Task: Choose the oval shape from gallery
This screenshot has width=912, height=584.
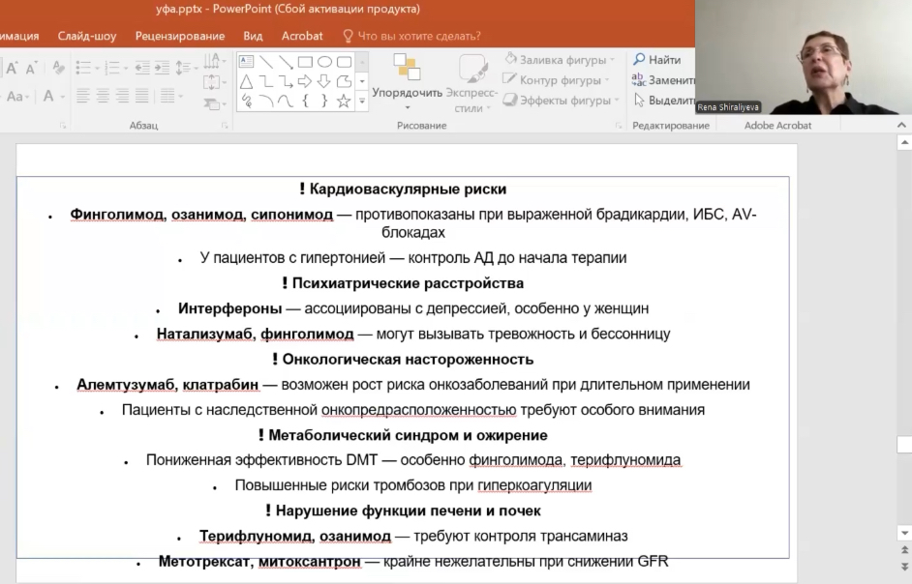Action: pyautogui.click(x=324, y=62)
